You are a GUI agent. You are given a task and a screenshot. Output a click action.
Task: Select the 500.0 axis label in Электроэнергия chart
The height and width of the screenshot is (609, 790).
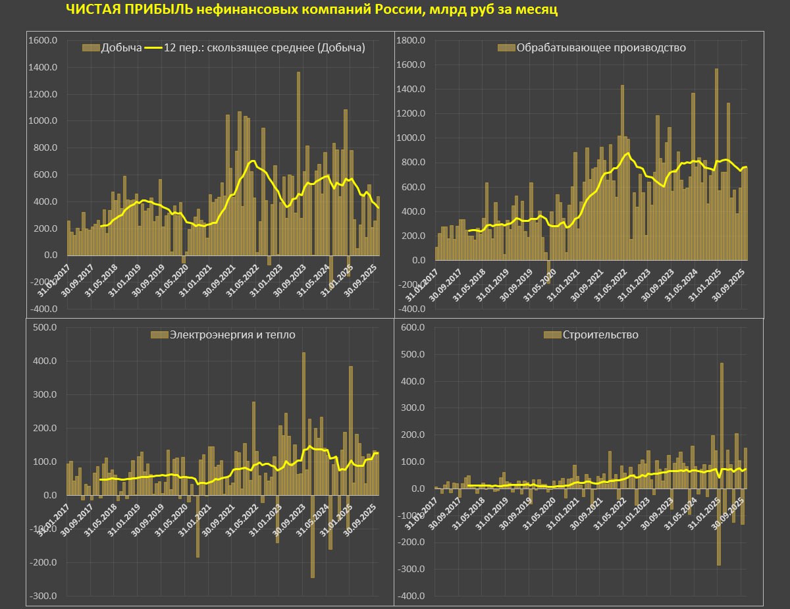pyautogui.click(x=46, y=328)
